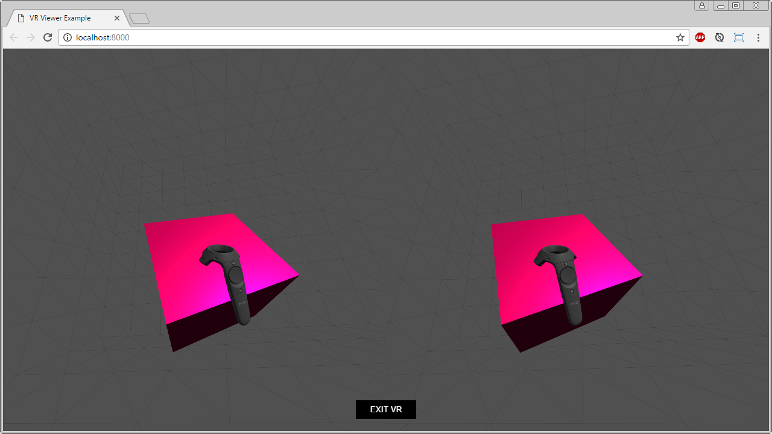Go forward with the forward arrow
This screenshot has height=434, width=772.
tap(31, 37)
